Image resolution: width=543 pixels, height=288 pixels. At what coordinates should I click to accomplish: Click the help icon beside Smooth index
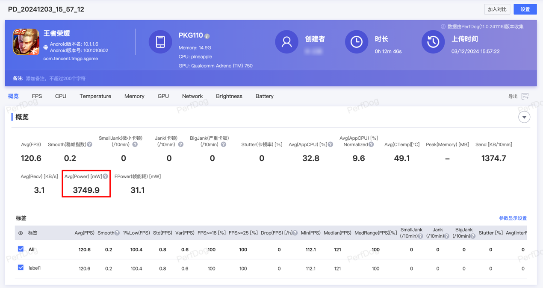[x=89, y=144]
